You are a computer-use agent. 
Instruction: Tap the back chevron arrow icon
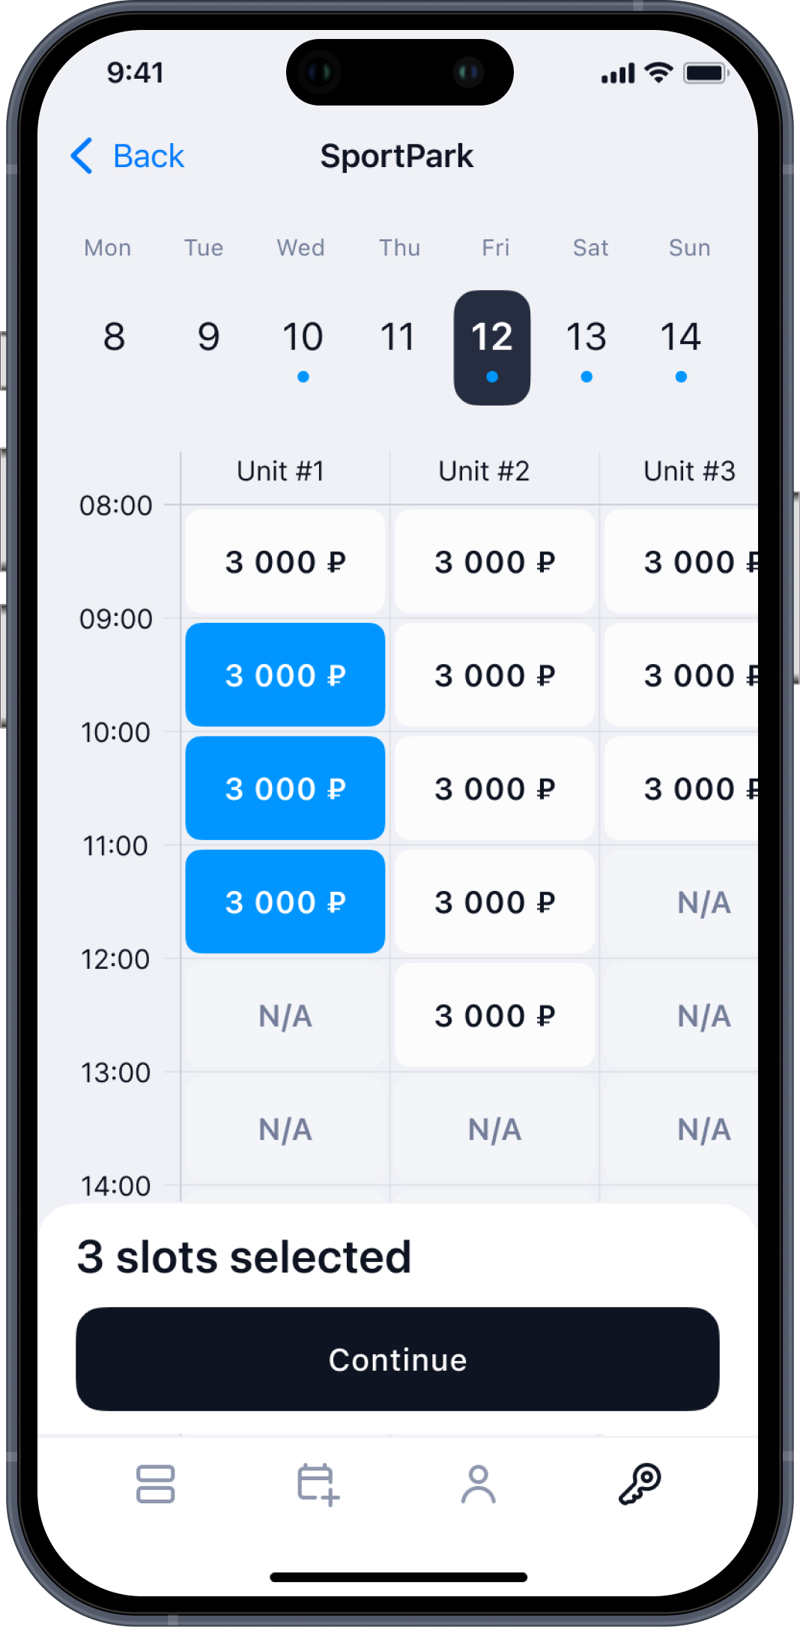pyautogui.click(x=82, y=156)
